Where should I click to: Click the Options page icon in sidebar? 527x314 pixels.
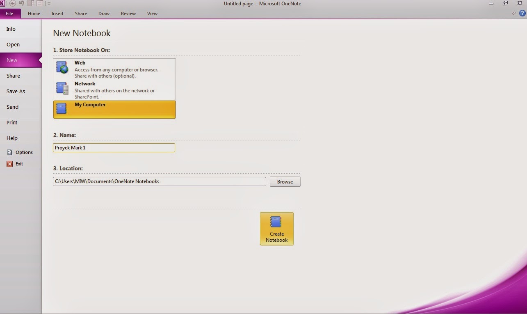9,152
